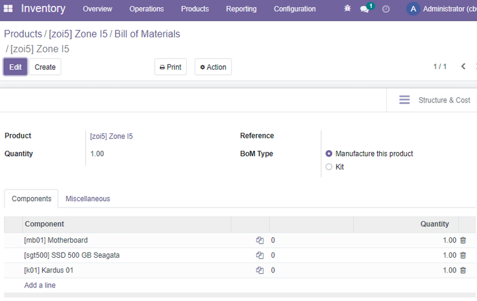
Task: Open the Reporting menu
Action: click(241, 9)
